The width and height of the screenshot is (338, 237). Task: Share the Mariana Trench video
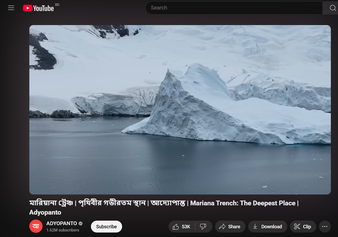[230, 227]
